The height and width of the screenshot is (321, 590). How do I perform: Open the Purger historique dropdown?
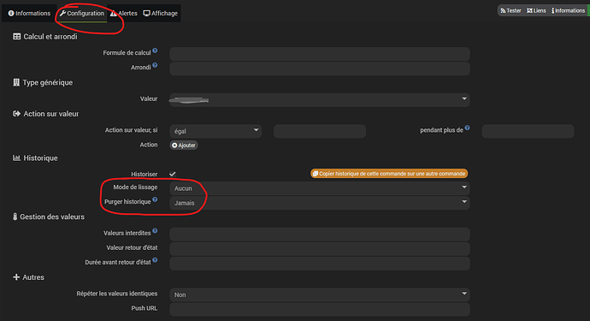320,203
